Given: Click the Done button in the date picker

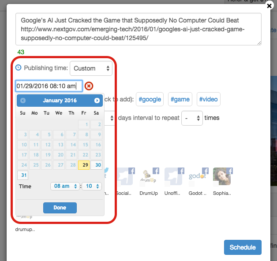Looking at the screenshot, I should pos(60,208).
